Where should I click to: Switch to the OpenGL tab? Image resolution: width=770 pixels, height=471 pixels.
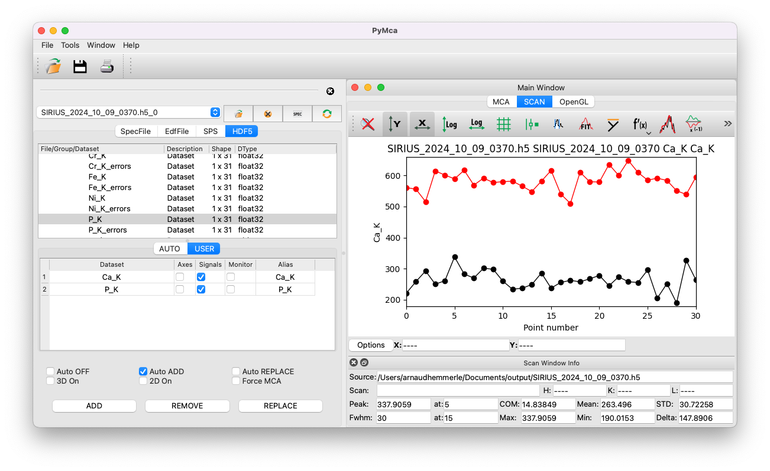[x=574, y=102]
